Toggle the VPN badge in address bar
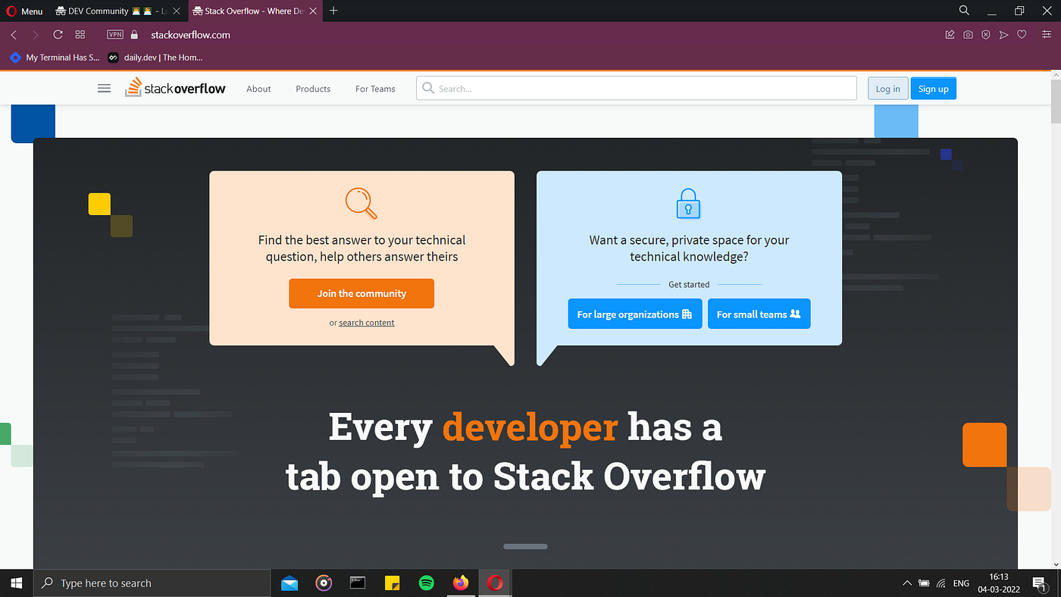1061x597 pixels. pos(115,35)
